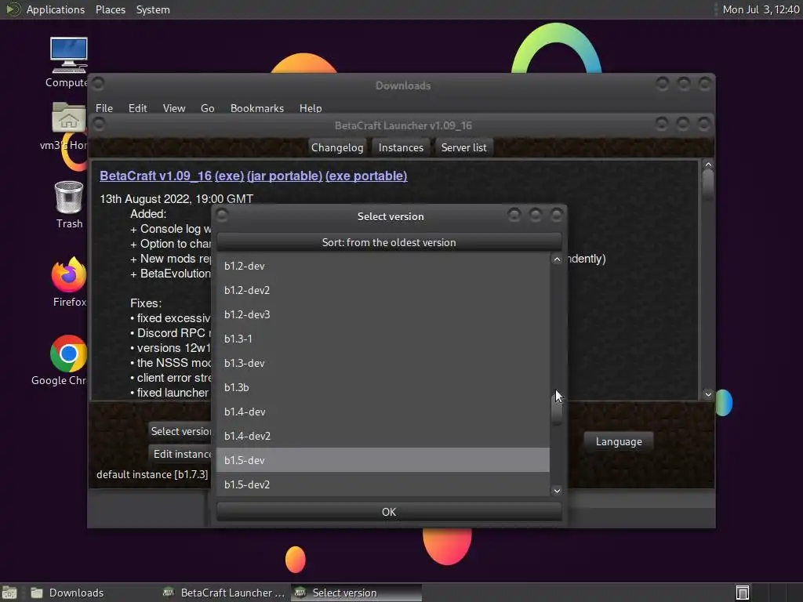Click the show desktop icon in taskbar
This screenshot has width=803, height=602.
pyautogui.click(x=9, y=593)
